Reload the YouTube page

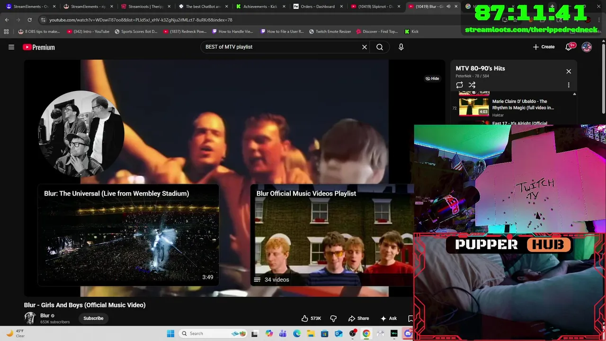(29, 20)
